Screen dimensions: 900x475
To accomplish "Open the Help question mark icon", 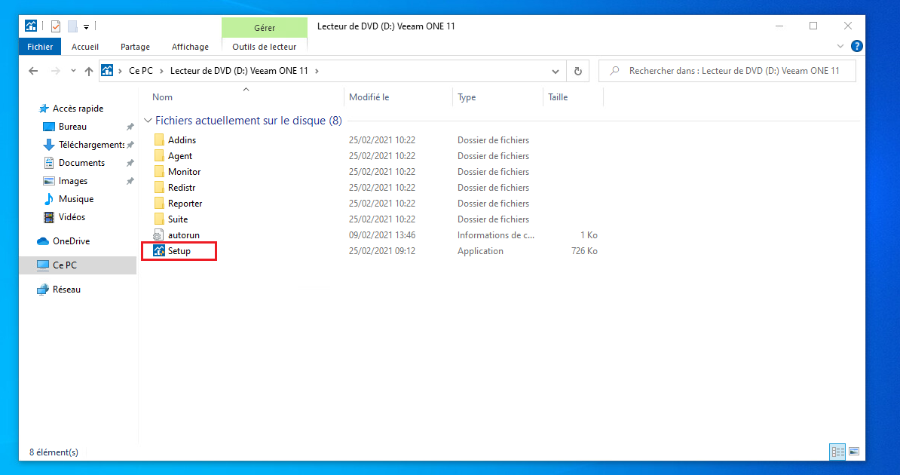I will click(856, 46).
